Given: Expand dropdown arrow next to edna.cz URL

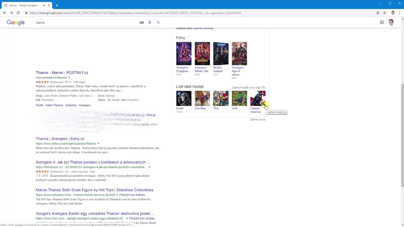Looking at the screenshot, I should [x=98, y=143].
